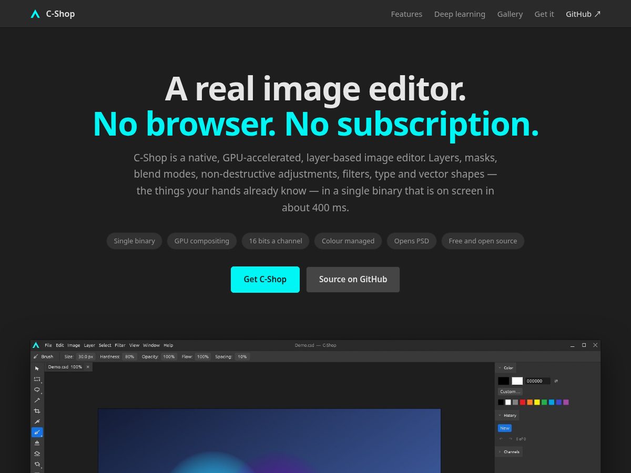The width and height of the screenshot is (631, 473).
Task: Open the GitHub external link
Action: point(583,14)
